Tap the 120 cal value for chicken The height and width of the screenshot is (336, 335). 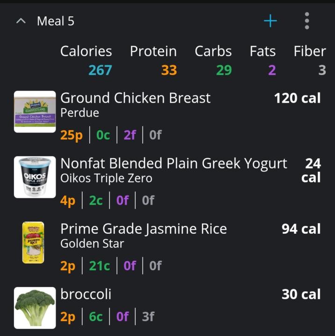coord(298,98)
